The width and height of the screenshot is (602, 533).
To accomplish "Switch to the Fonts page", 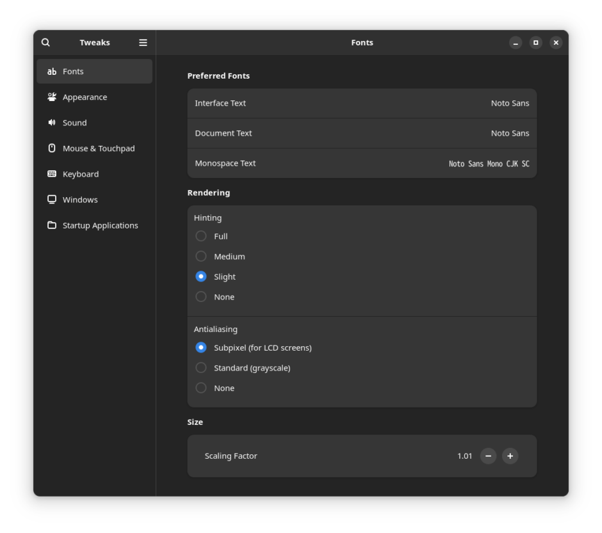I will click(94, 72).
